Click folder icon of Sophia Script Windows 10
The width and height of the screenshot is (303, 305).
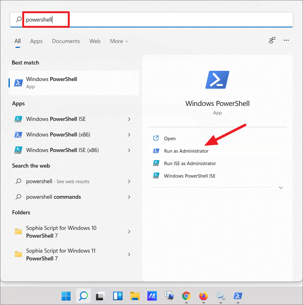(18, 231)
